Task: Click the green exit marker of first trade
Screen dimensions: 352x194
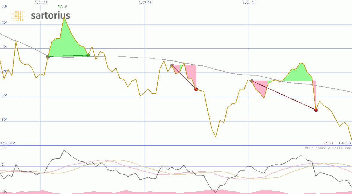Action: (x=88, y=55)
